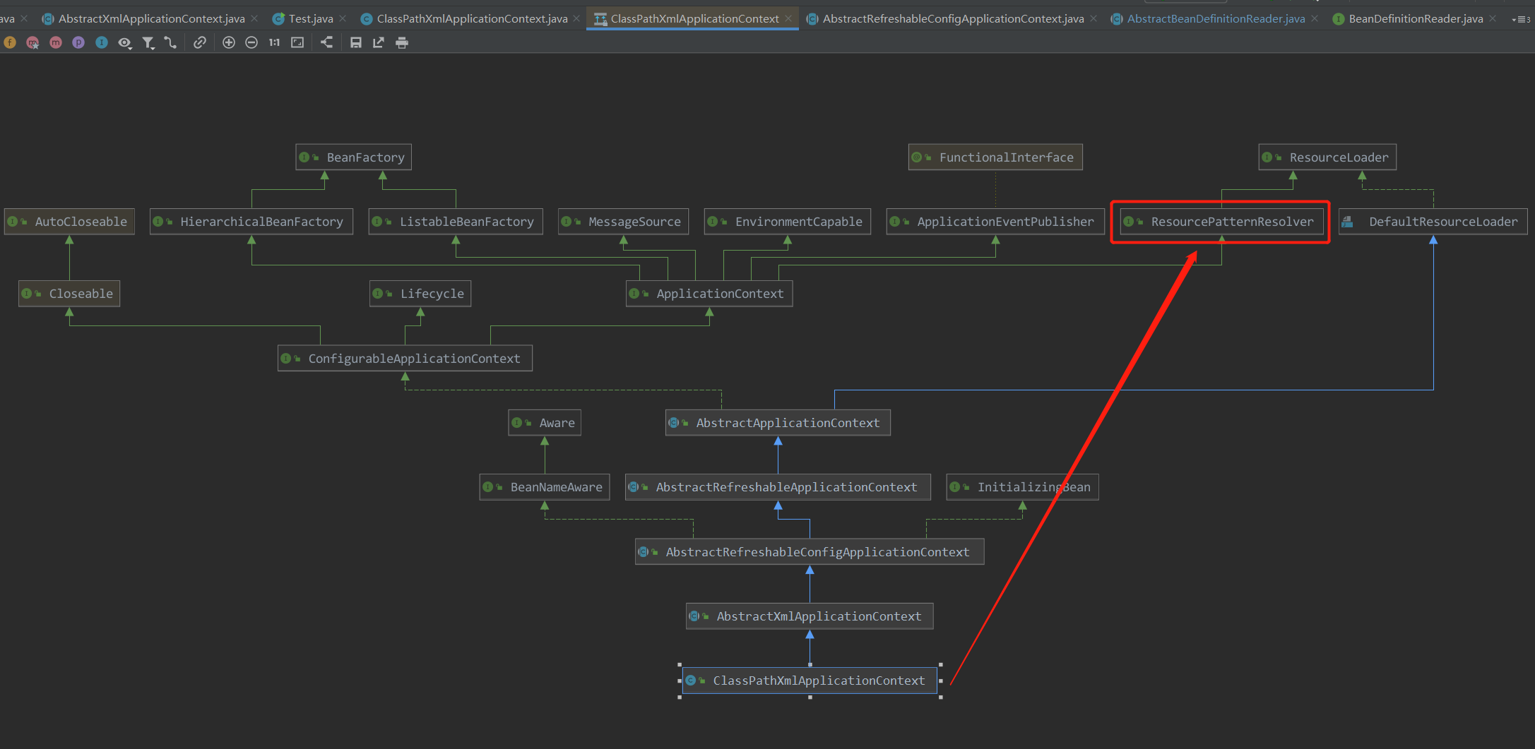Select the BeanNameAware node

tap(545, 487)
